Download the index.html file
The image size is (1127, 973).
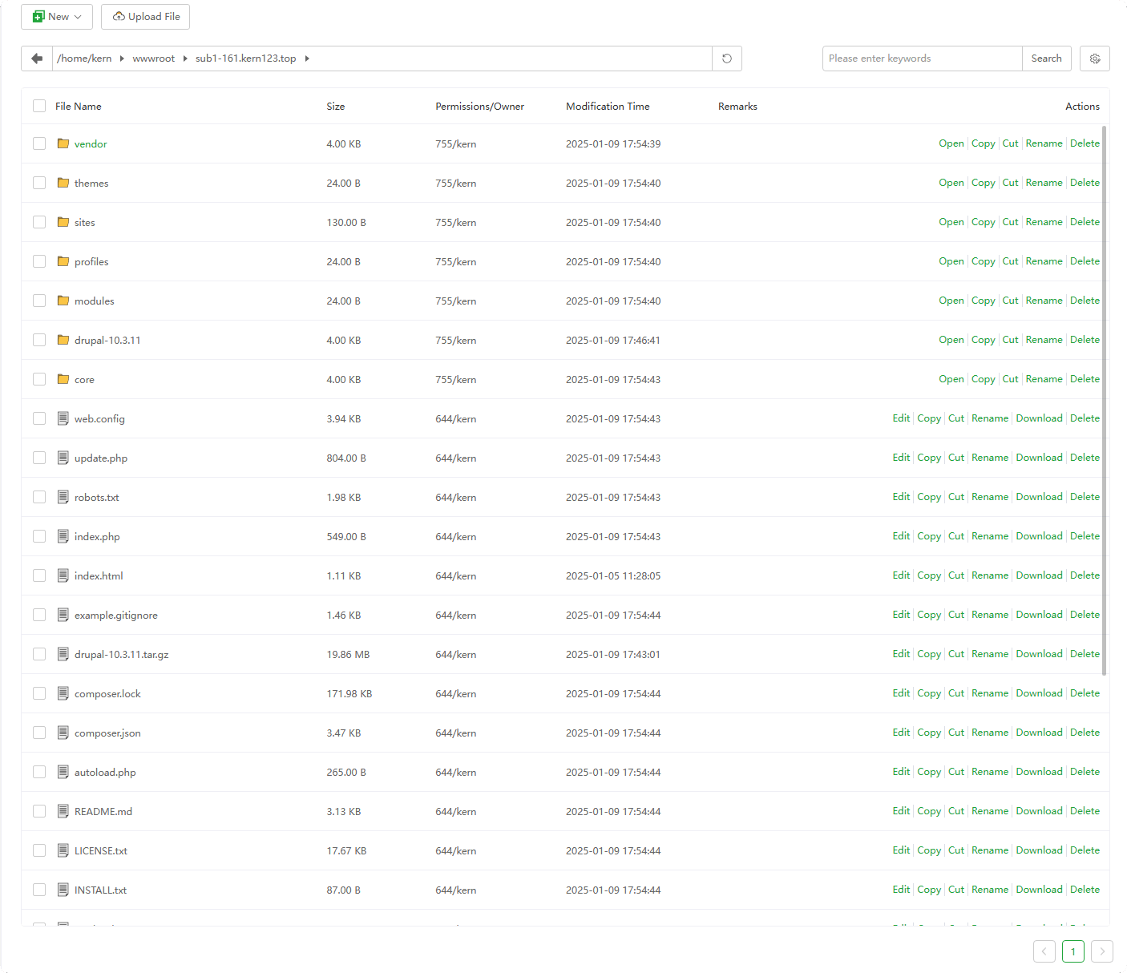point(1039,575)
